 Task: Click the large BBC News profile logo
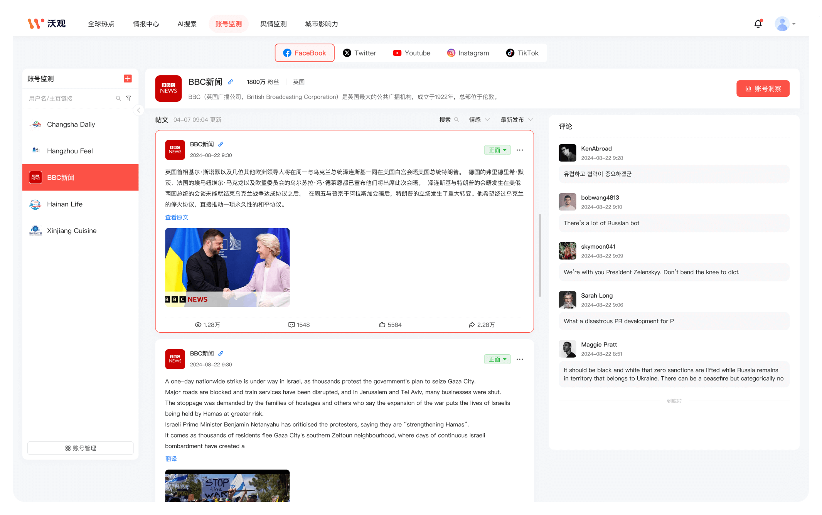click(x=168, y=89)
